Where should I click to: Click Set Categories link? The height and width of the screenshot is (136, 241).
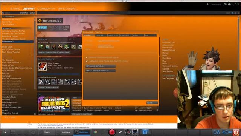168,79
